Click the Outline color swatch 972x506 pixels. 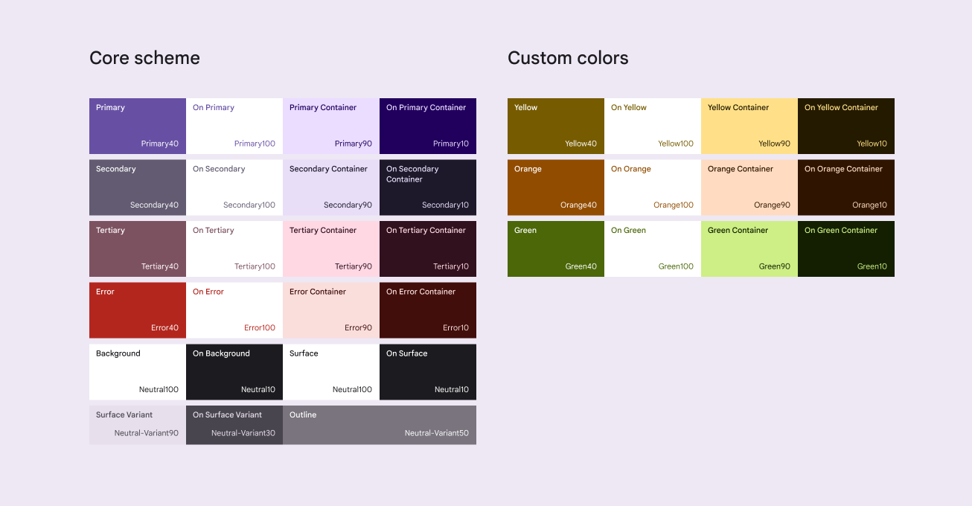coord(380,425)
